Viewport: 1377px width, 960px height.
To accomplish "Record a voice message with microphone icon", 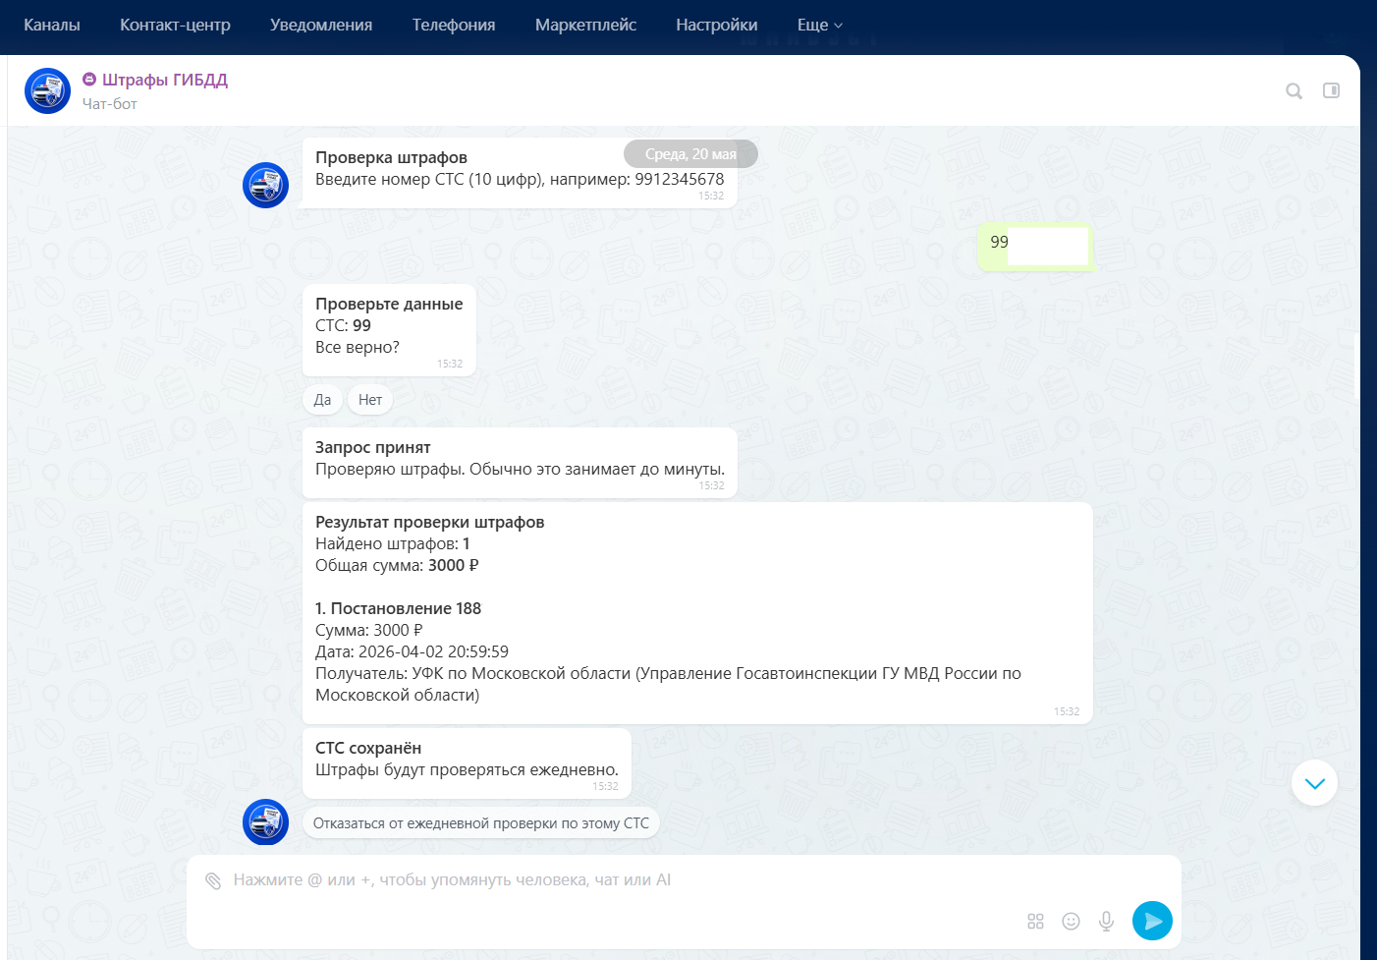I will tap(1106, 921).
